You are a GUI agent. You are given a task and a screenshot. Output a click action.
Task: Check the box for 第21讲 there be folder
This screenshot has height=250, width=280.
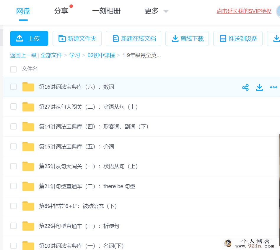(13, 186)
